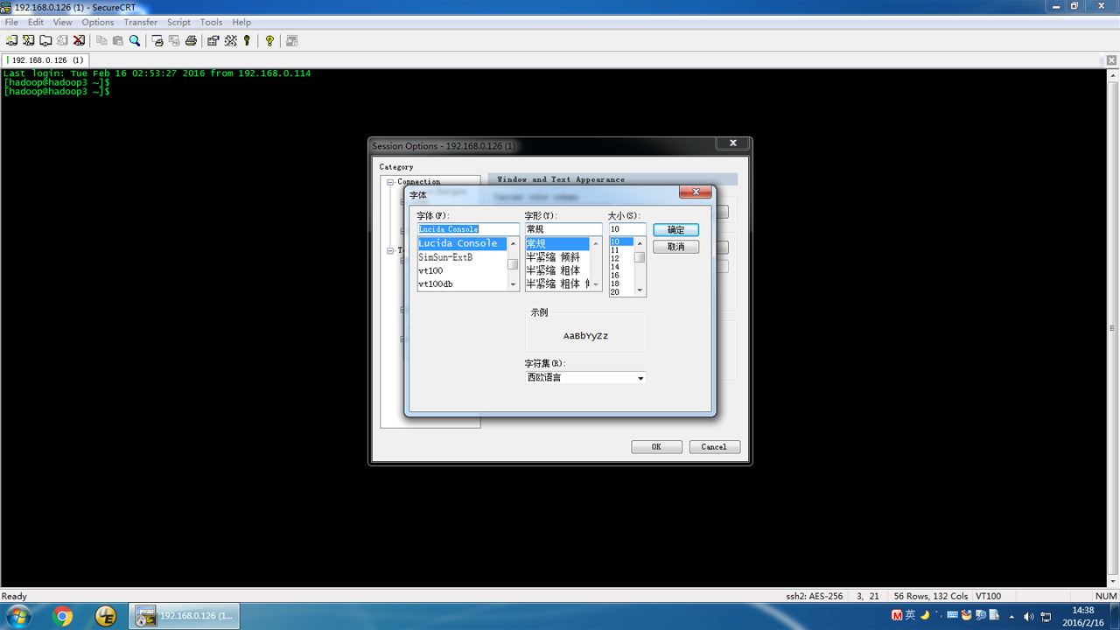This screenshot has height=630, width=1120.
Task: Click the font style input field
Action: (563, 229)
